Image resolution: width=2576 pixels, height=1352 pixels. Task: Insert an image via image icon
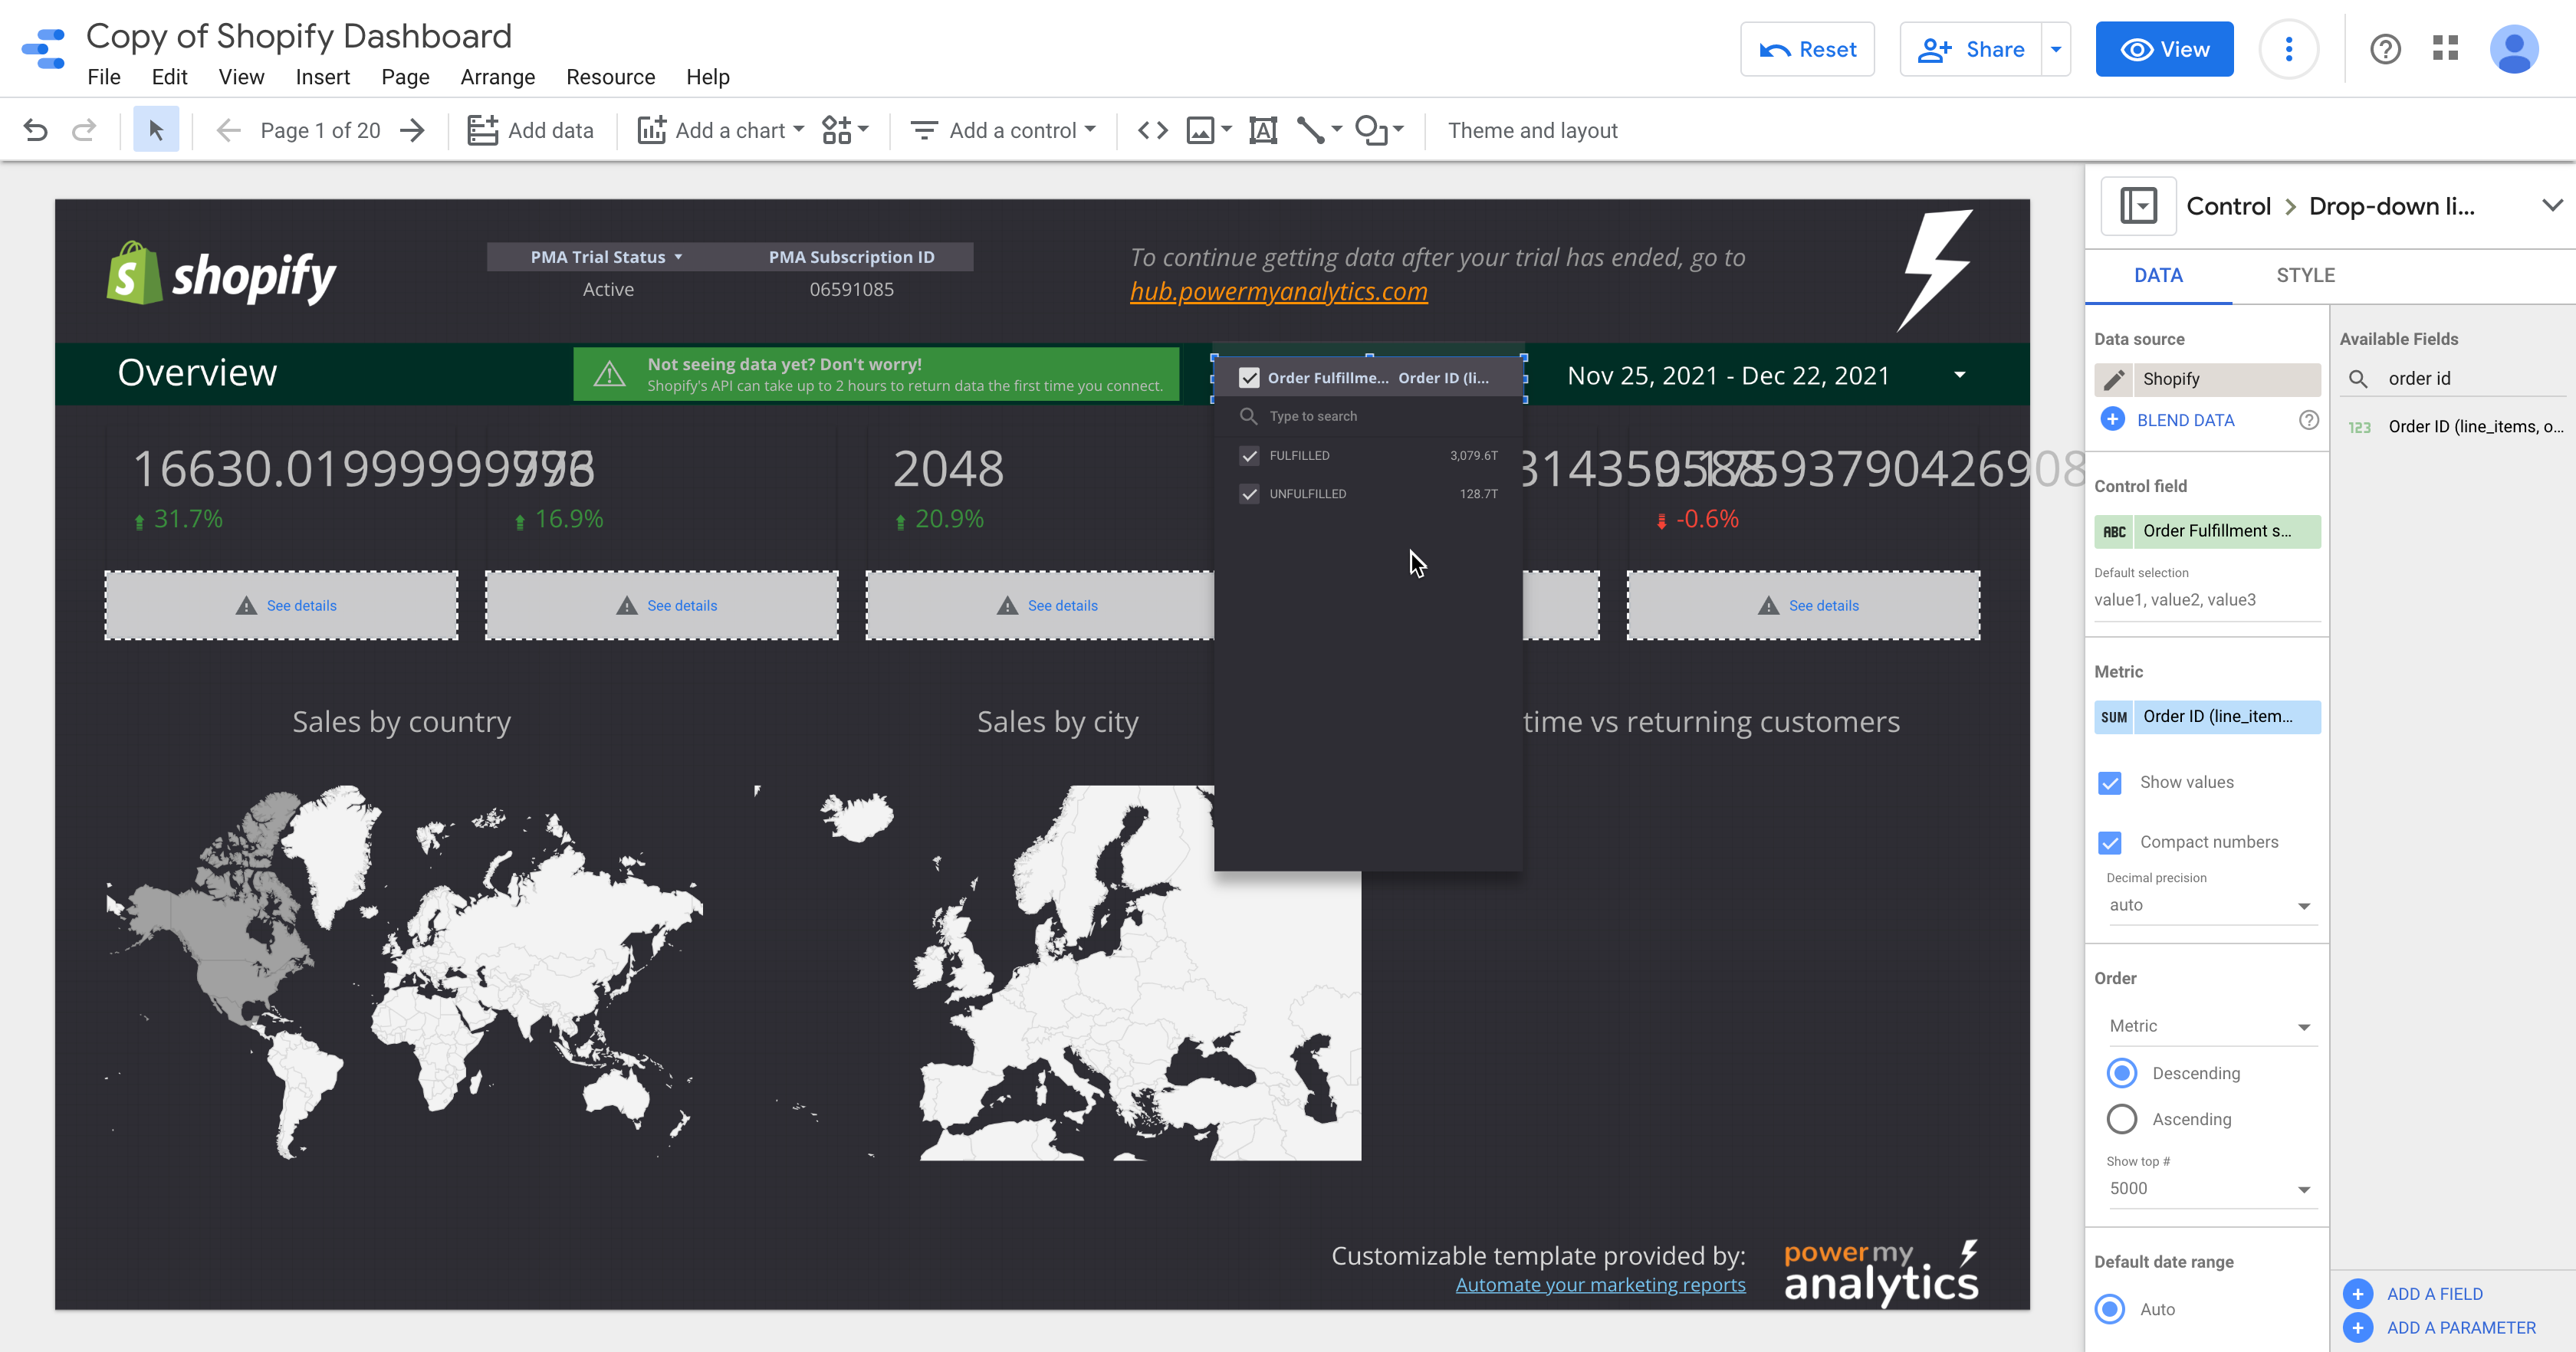[1200, 130]
